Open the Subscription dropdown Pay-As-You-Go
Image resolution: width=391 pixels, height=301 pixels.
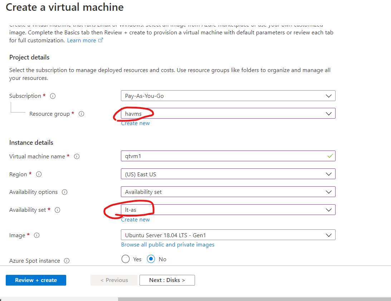point(228,96)
